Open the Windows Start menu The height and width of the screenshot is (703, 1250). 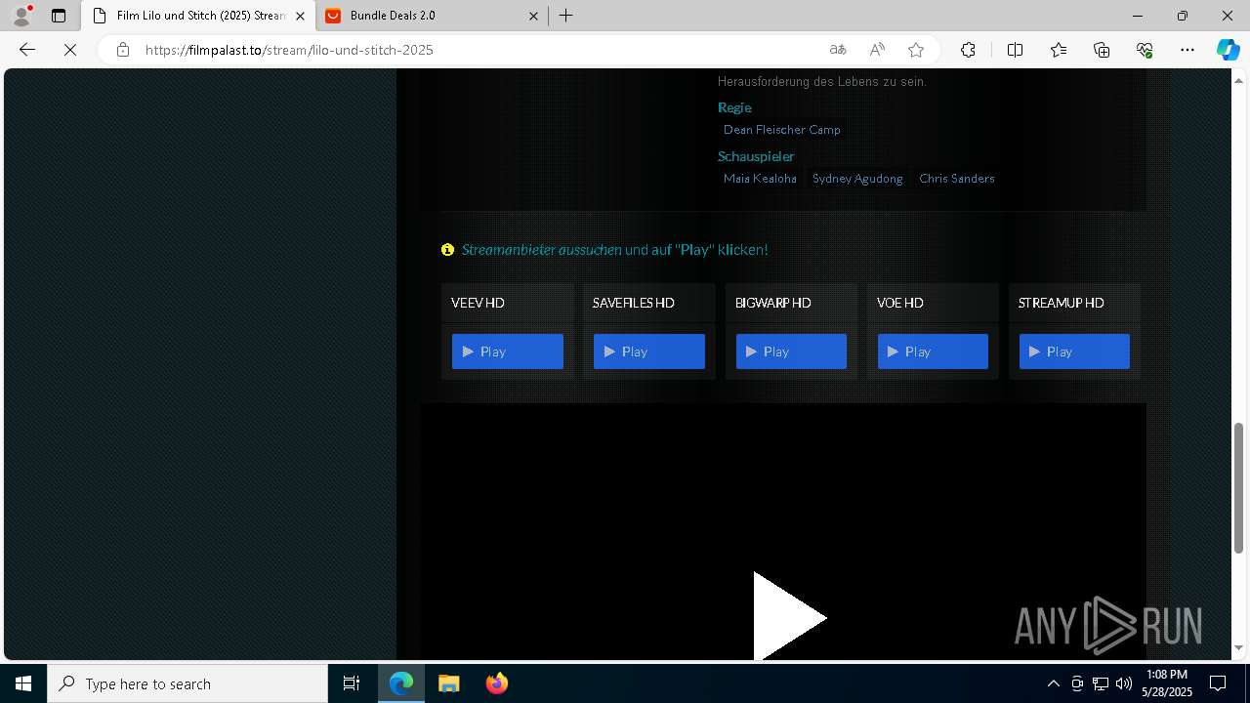(23, 683)
